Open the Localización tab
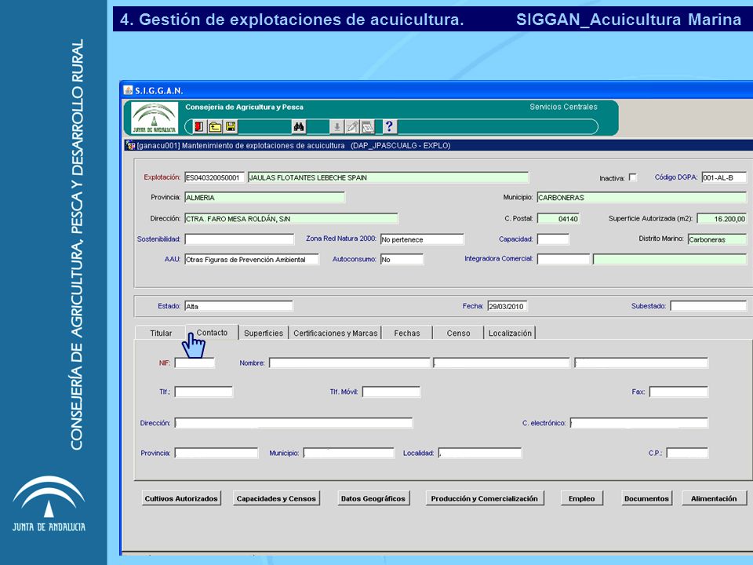753x565 pixels. click(x=510, y=333)
